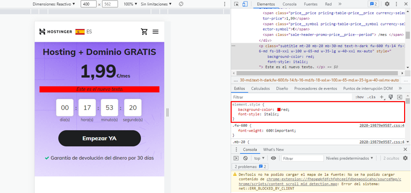Click the days countdown box showing 00
This screenshot has width=411, height=193.
click(x=65, y=108)
